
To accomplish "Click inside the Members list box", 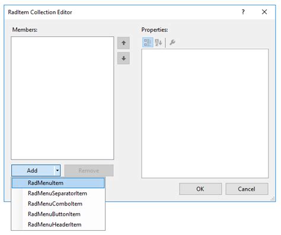I will tap(62, 98).
